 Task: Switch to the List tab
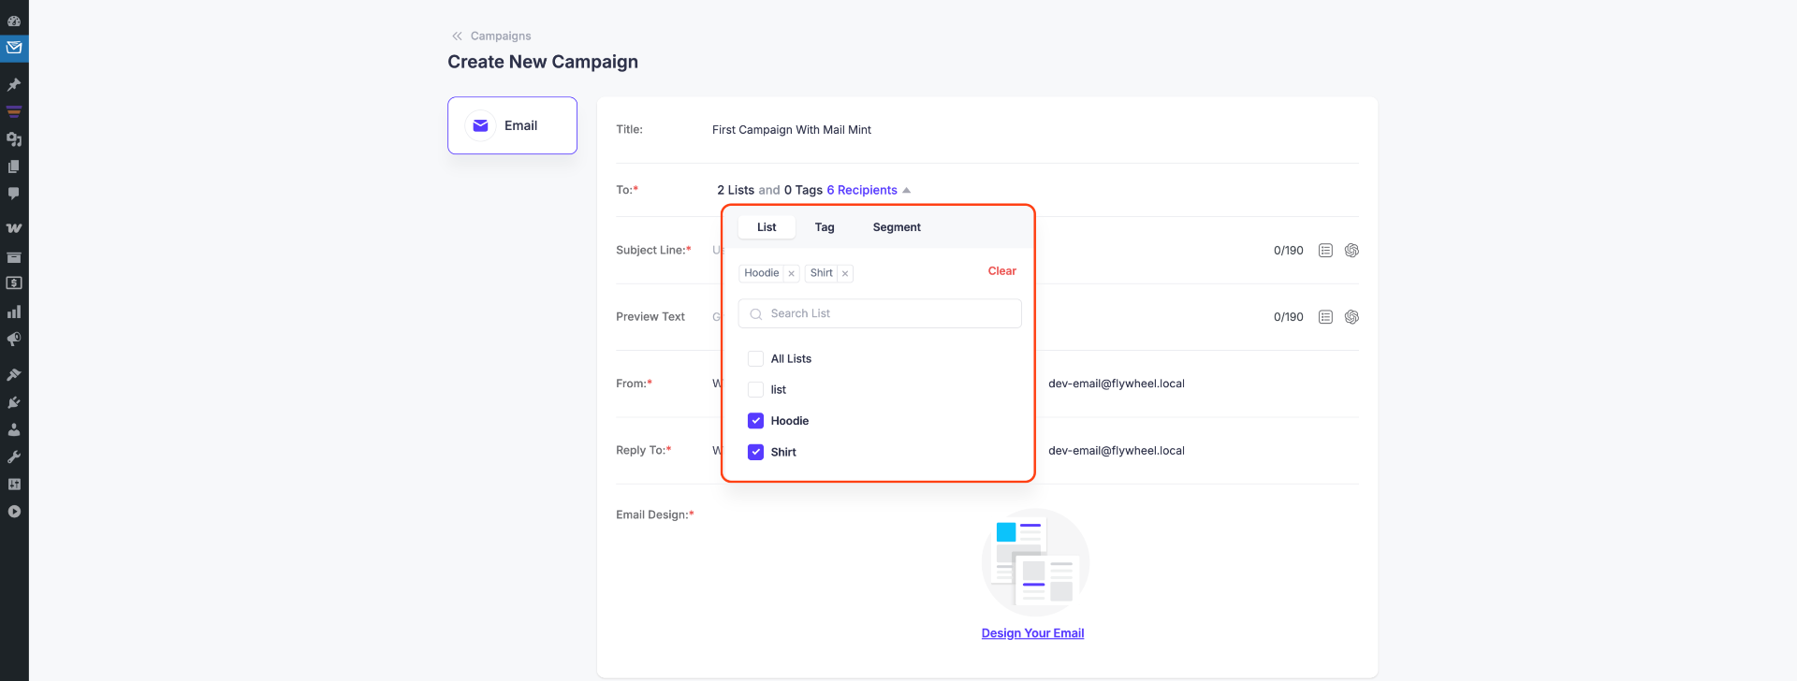coord(767,227)
